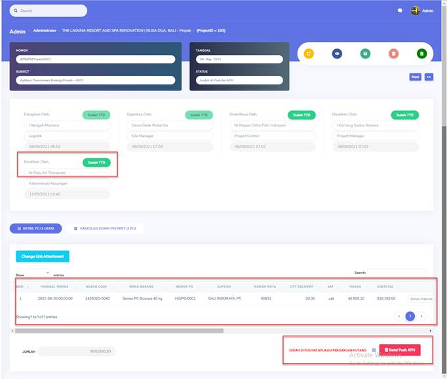Image resolution: width=447 pixels, height=379 pixels.
Task: Click the table Search input field
Action: (396, 272)
